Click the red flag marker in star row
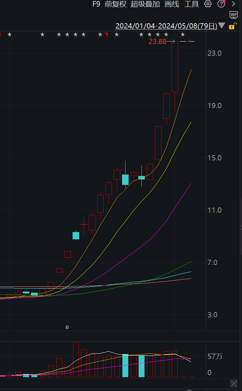Viewport: 242px width, 391px height. click(106, 34)
